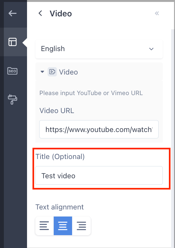Select center text alignment
The height and width of the screenshot is (248, 175).
tap(63, 226)
